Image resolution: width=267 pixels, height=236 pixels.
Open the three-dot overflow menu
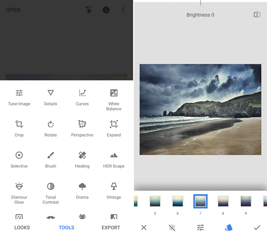(x=123, y=10)
